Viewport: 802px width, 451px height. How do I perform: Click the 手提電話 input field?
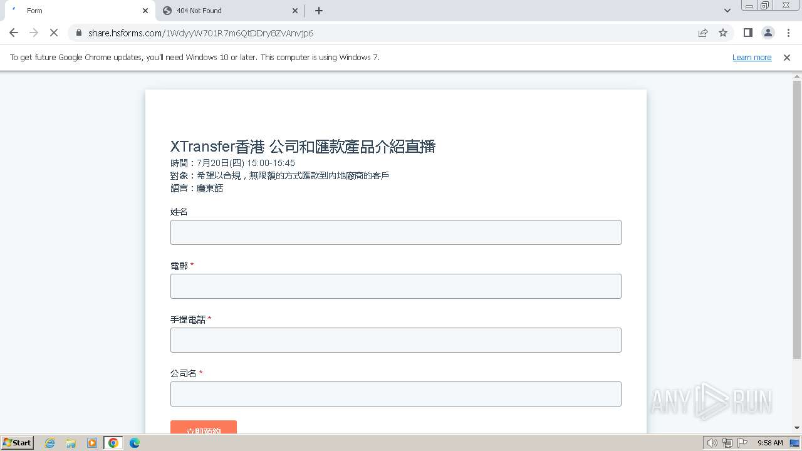tap(396, 340)
